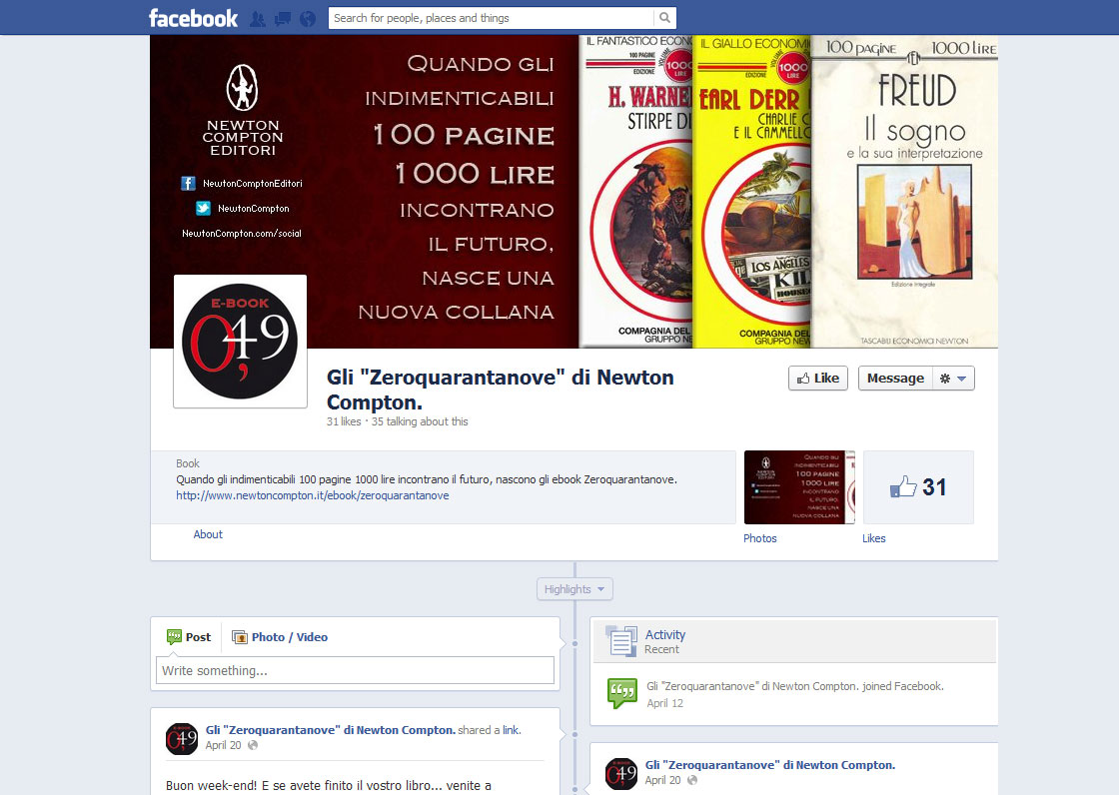Click the H. Warner book cover
Viewport: 1119px width, 795px height.
(635, 191)
